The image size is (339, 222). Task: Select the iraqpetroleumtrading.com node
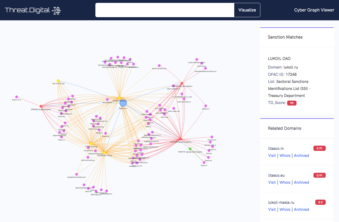tap(77, 174)
